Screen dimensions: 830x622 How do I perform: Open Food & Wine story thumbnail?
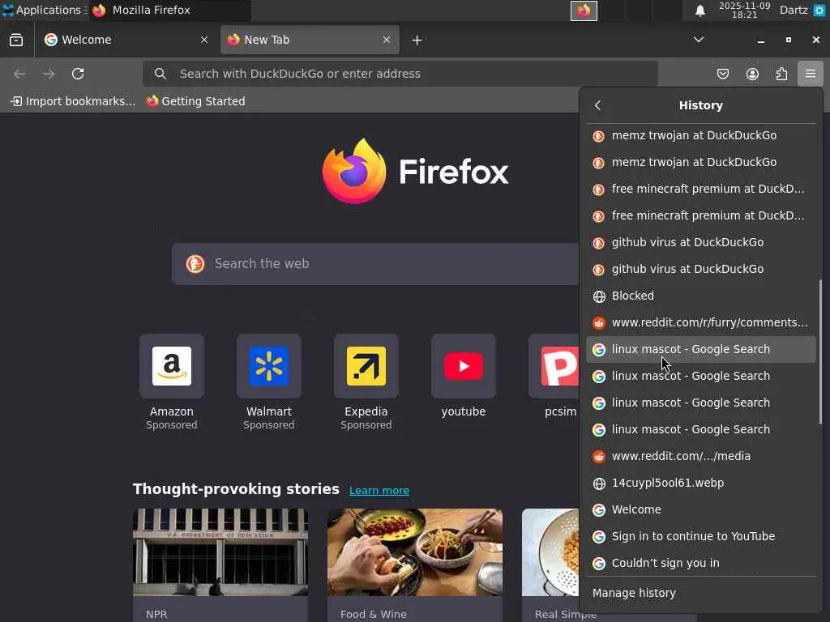pos(415,552)
